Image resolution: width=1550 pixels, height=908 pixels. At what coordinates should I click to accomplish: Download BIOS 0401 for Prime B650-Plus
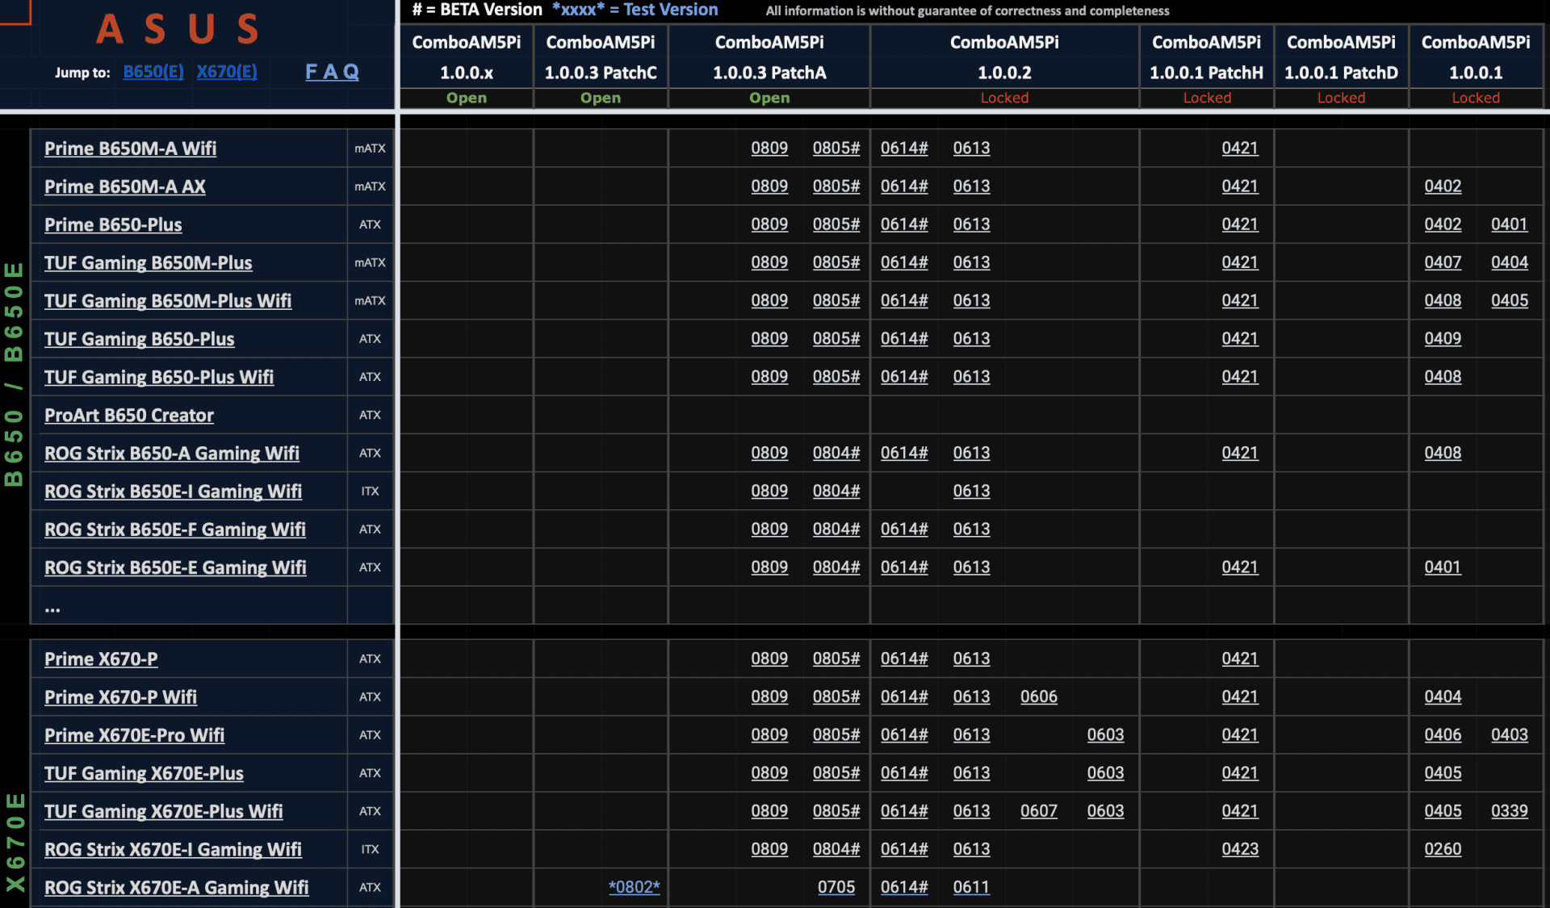[x=1510, y=224]
